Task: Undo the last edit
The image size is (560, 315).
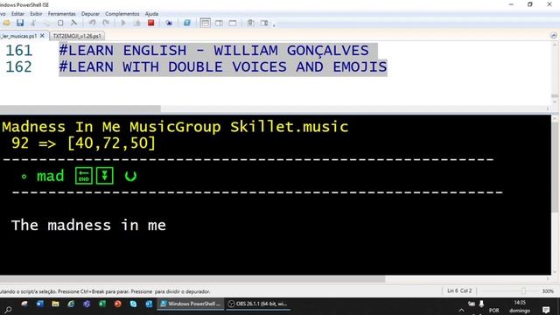Action: click(92, 24)
